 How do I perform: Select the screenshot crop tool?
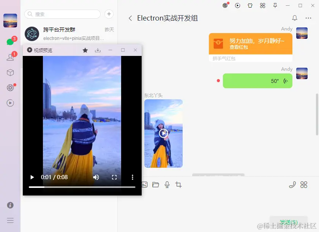click(178, 184)
